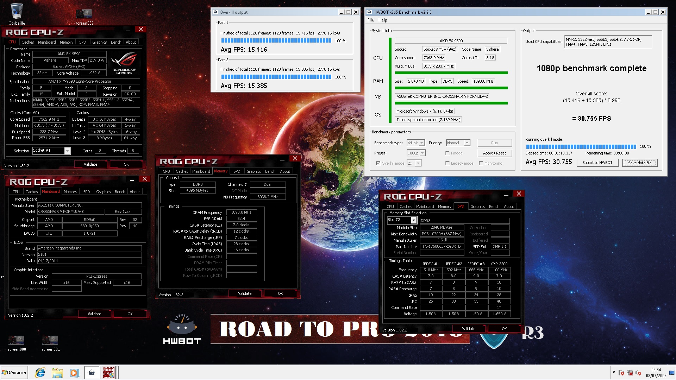Click Save data file button
676x380 pixels.
click(x=639, y=163)
